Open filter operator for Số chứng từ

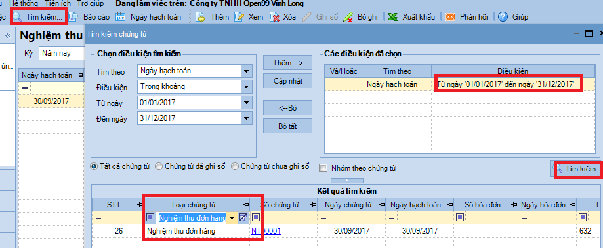click(x=256, y=218)
